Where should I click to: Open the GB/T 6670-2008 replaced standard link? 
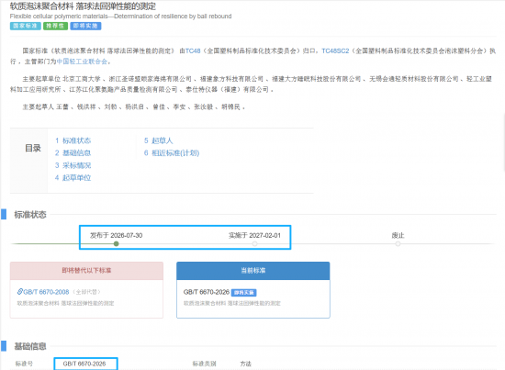47,292
